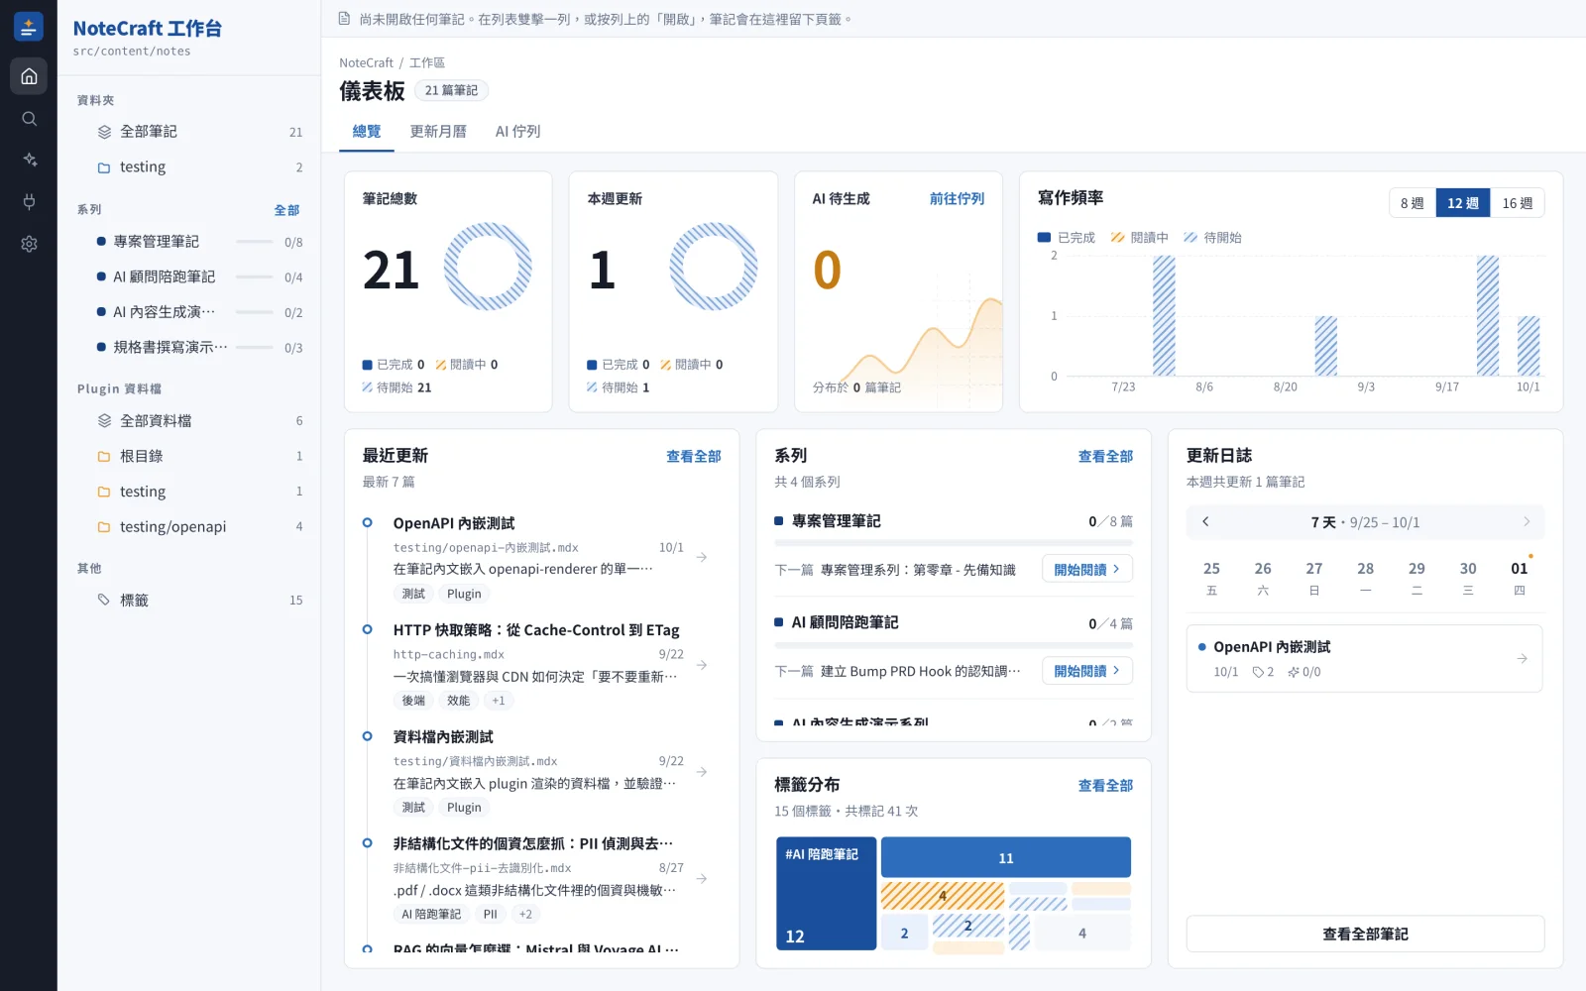Click the folder icon next to 根目錄
This screenshot has height=991, width=1586.
104,457
